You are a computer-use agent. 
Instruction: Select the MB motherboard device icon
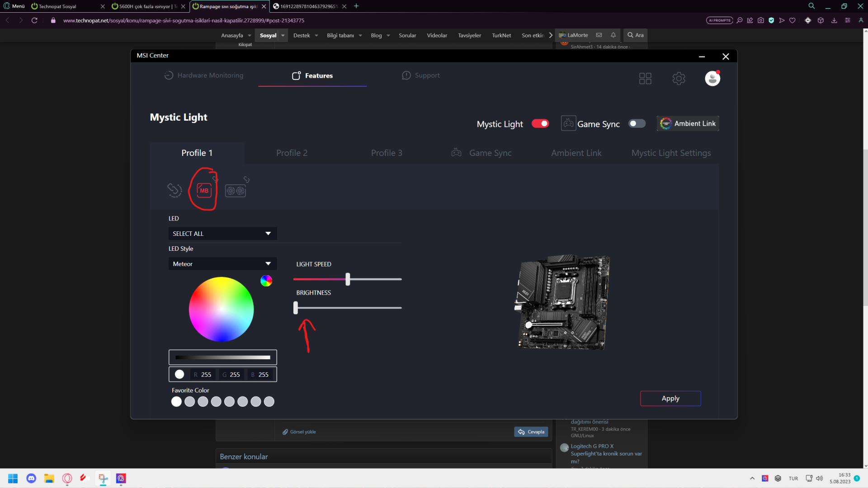(x=204, y=191)
